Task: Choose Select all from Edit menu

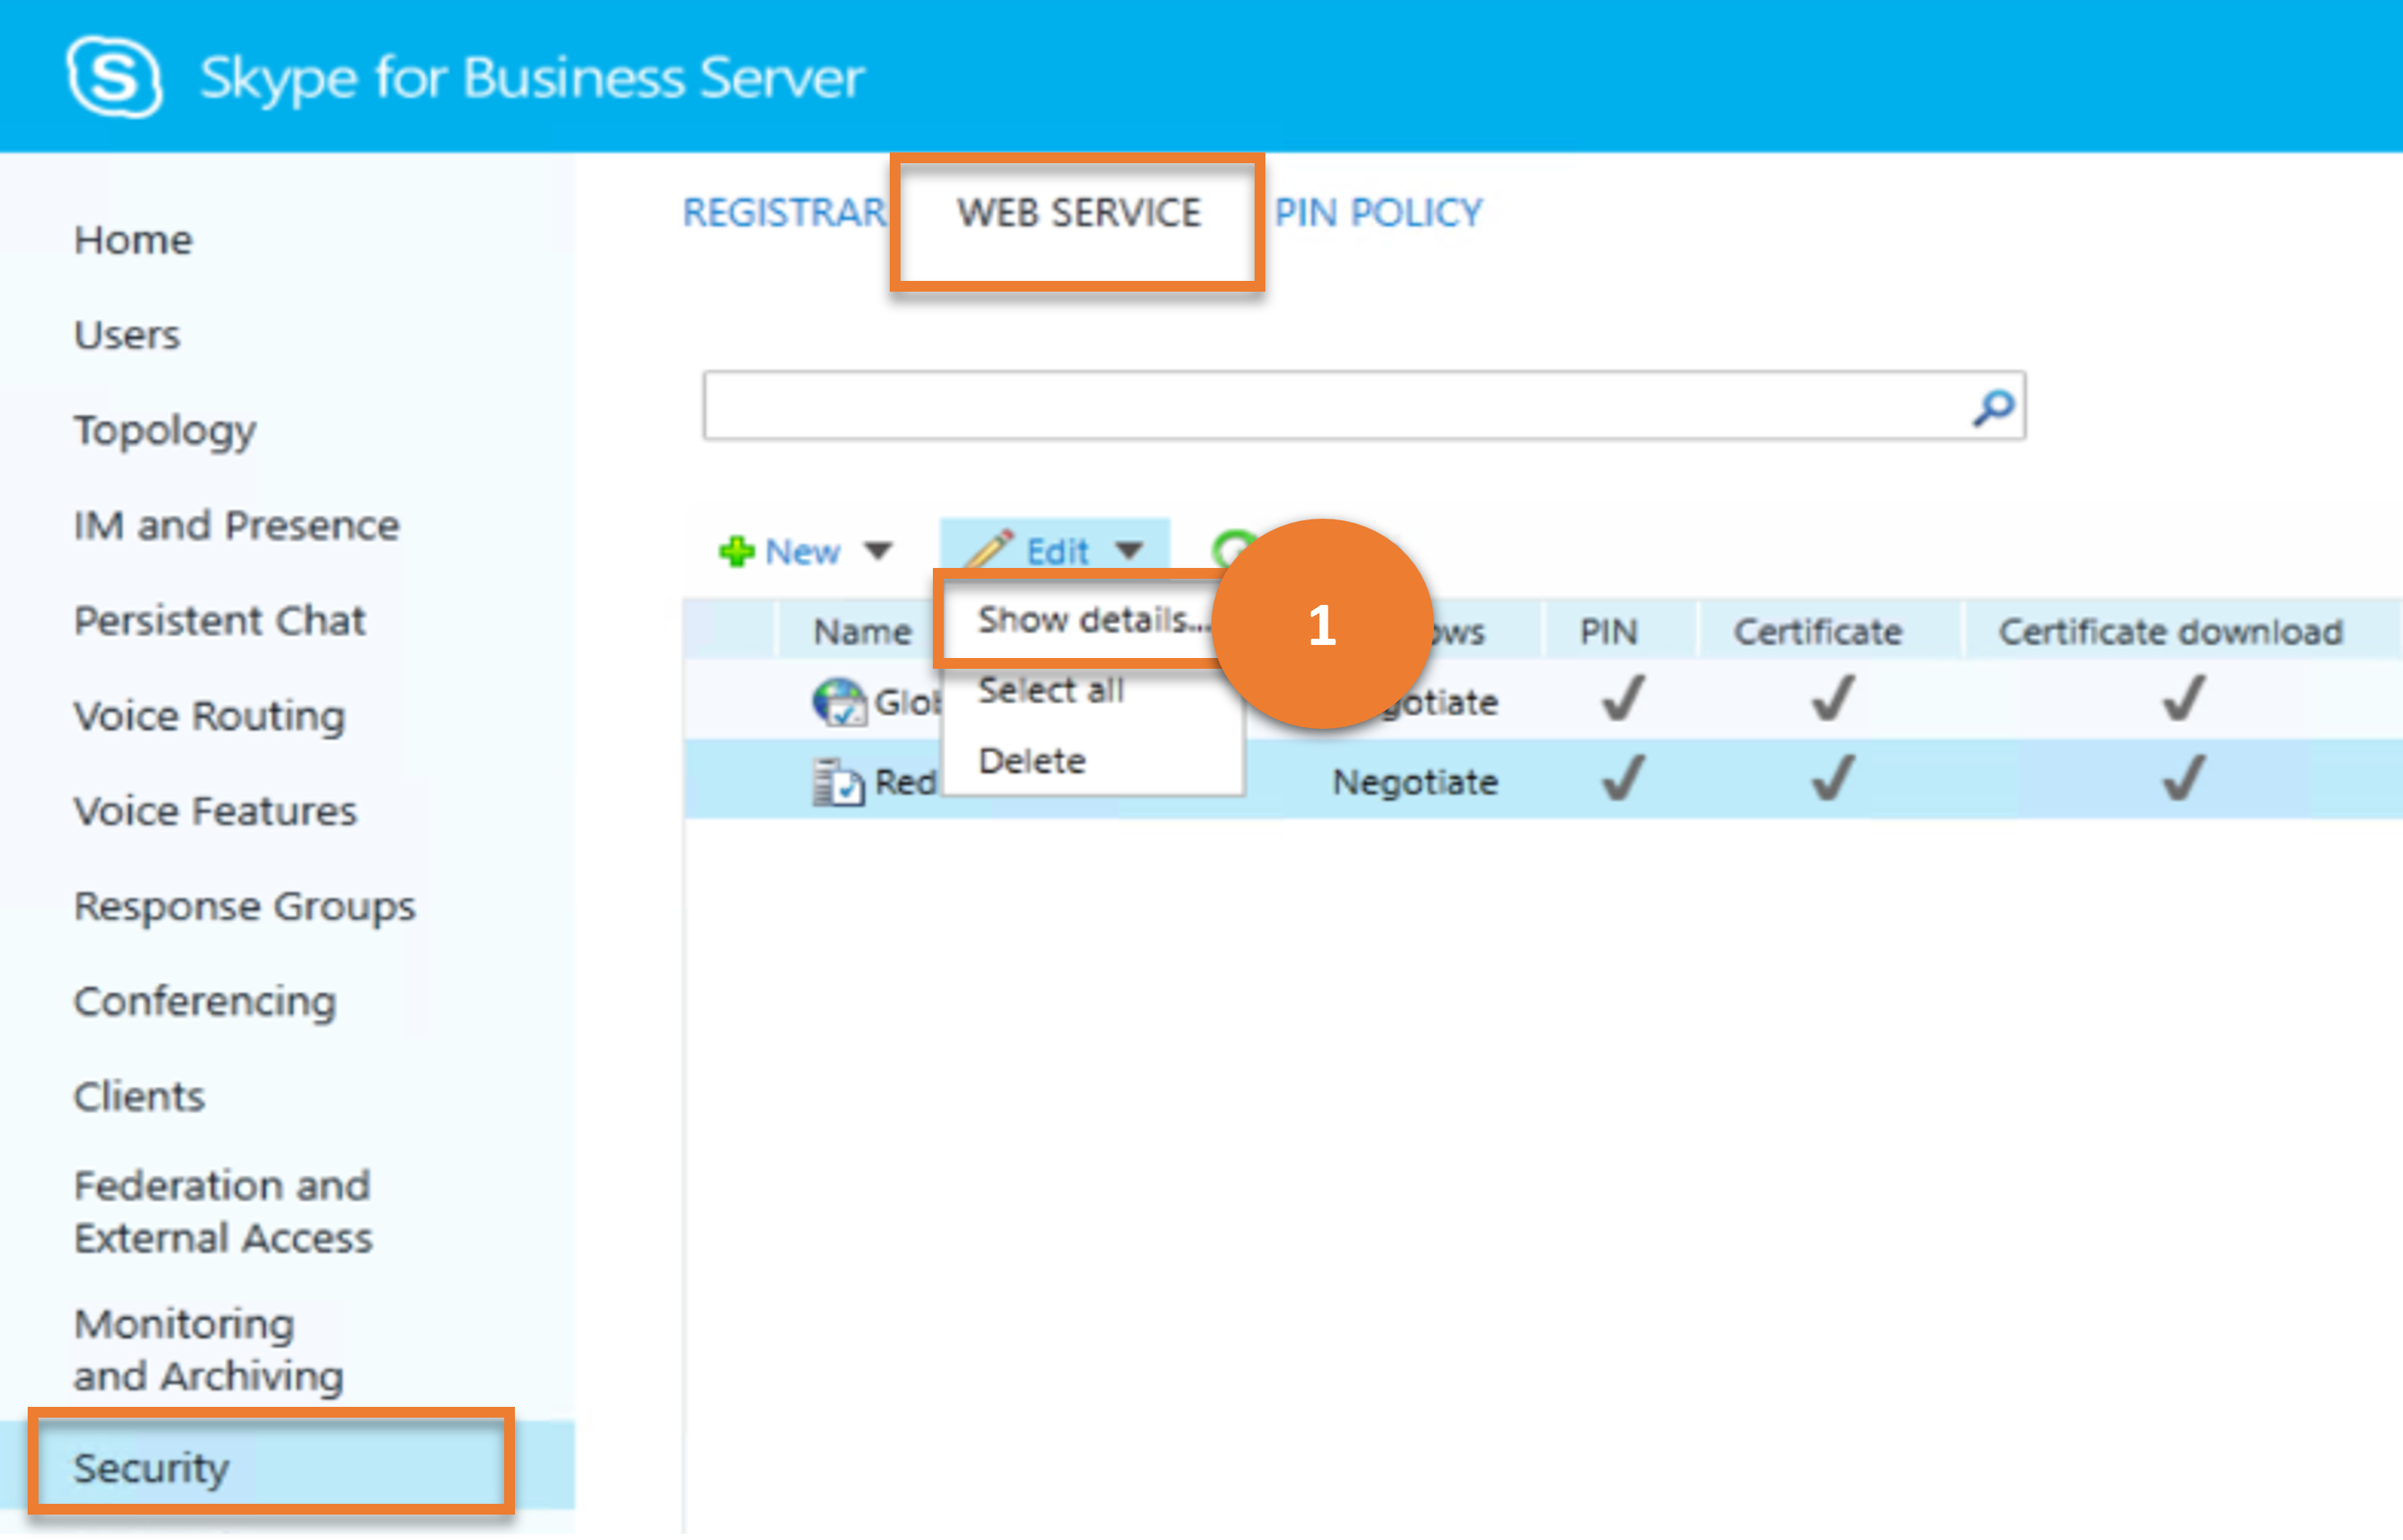Action: (x=1051, y=690)
